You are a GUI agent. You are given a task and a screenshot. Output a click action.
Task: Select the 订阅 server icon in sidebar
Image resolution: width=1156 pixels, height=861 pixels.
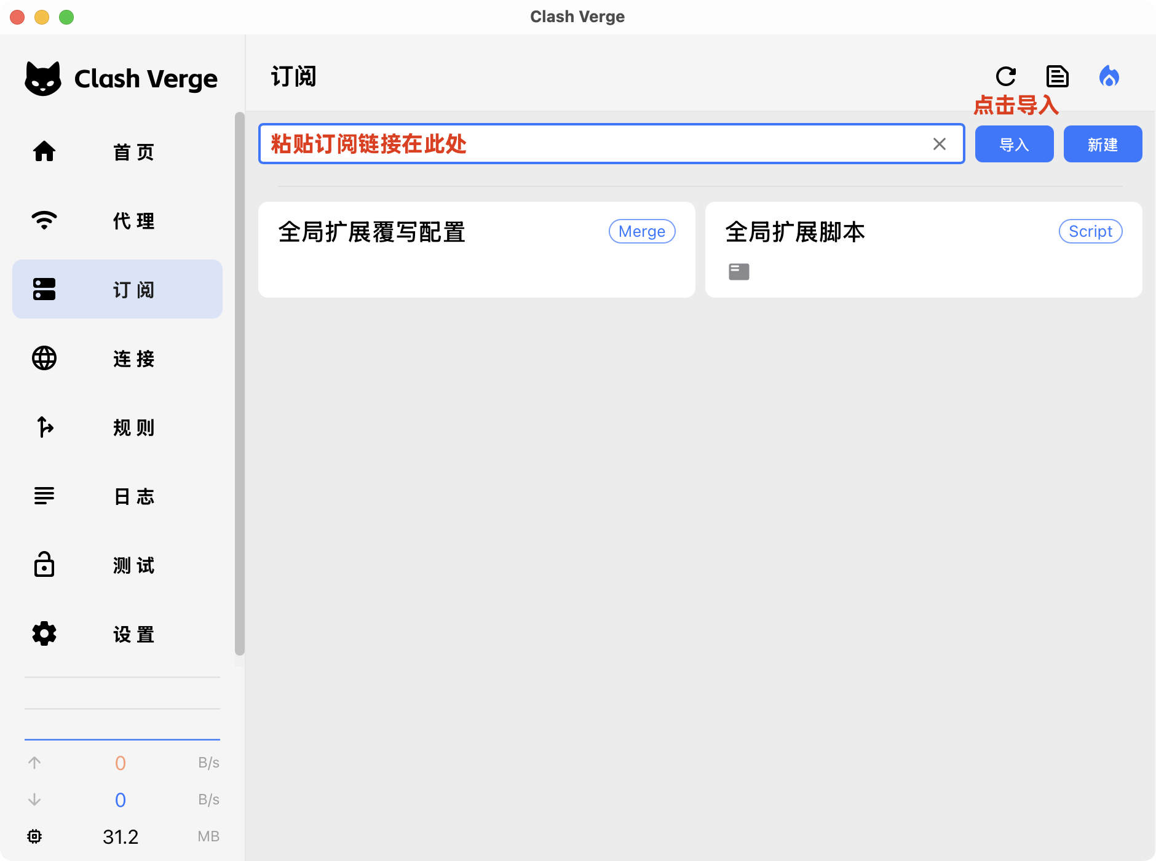click(44, 289)
